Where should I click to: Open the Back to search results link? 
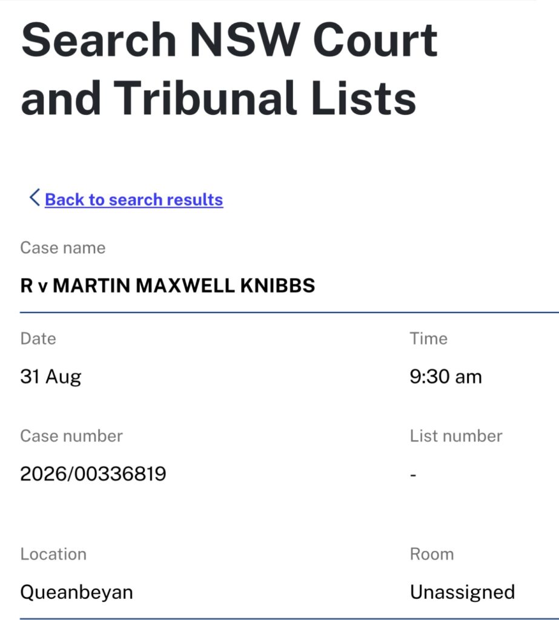click(x=134, y=200)
